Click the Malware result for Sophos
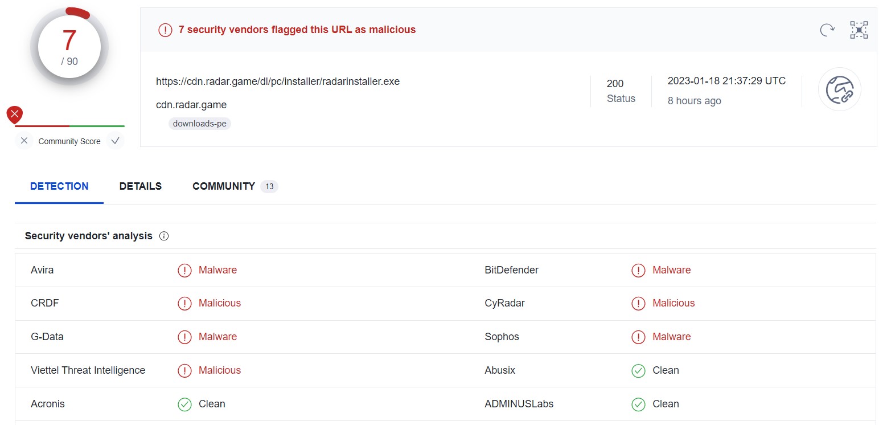The width and height of the screenshot is (887, 425). 672,337
